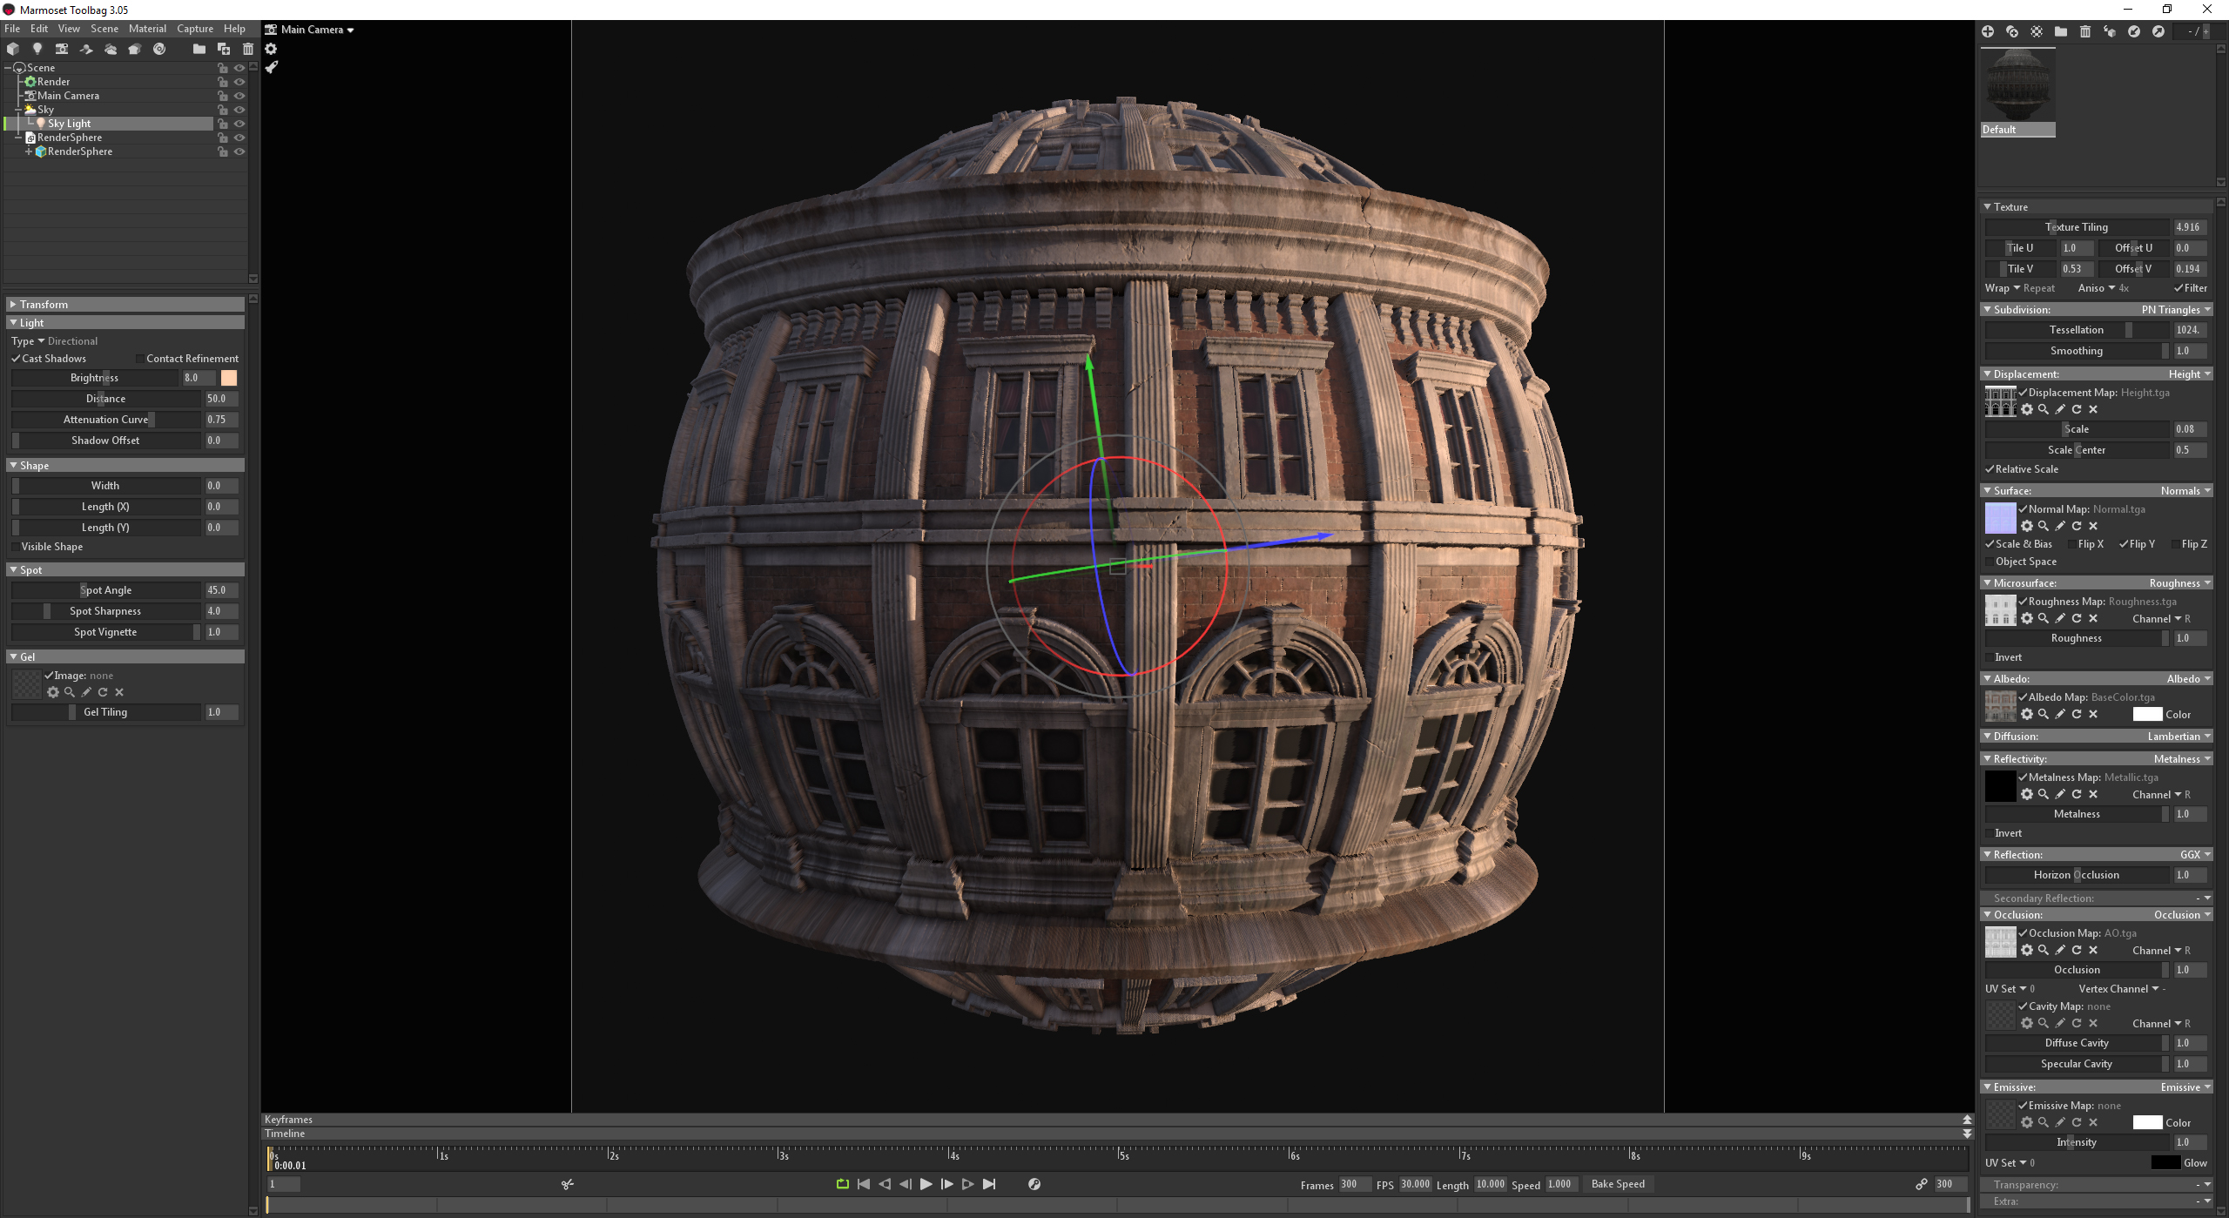Add a turntable object icon

point(159,49)
